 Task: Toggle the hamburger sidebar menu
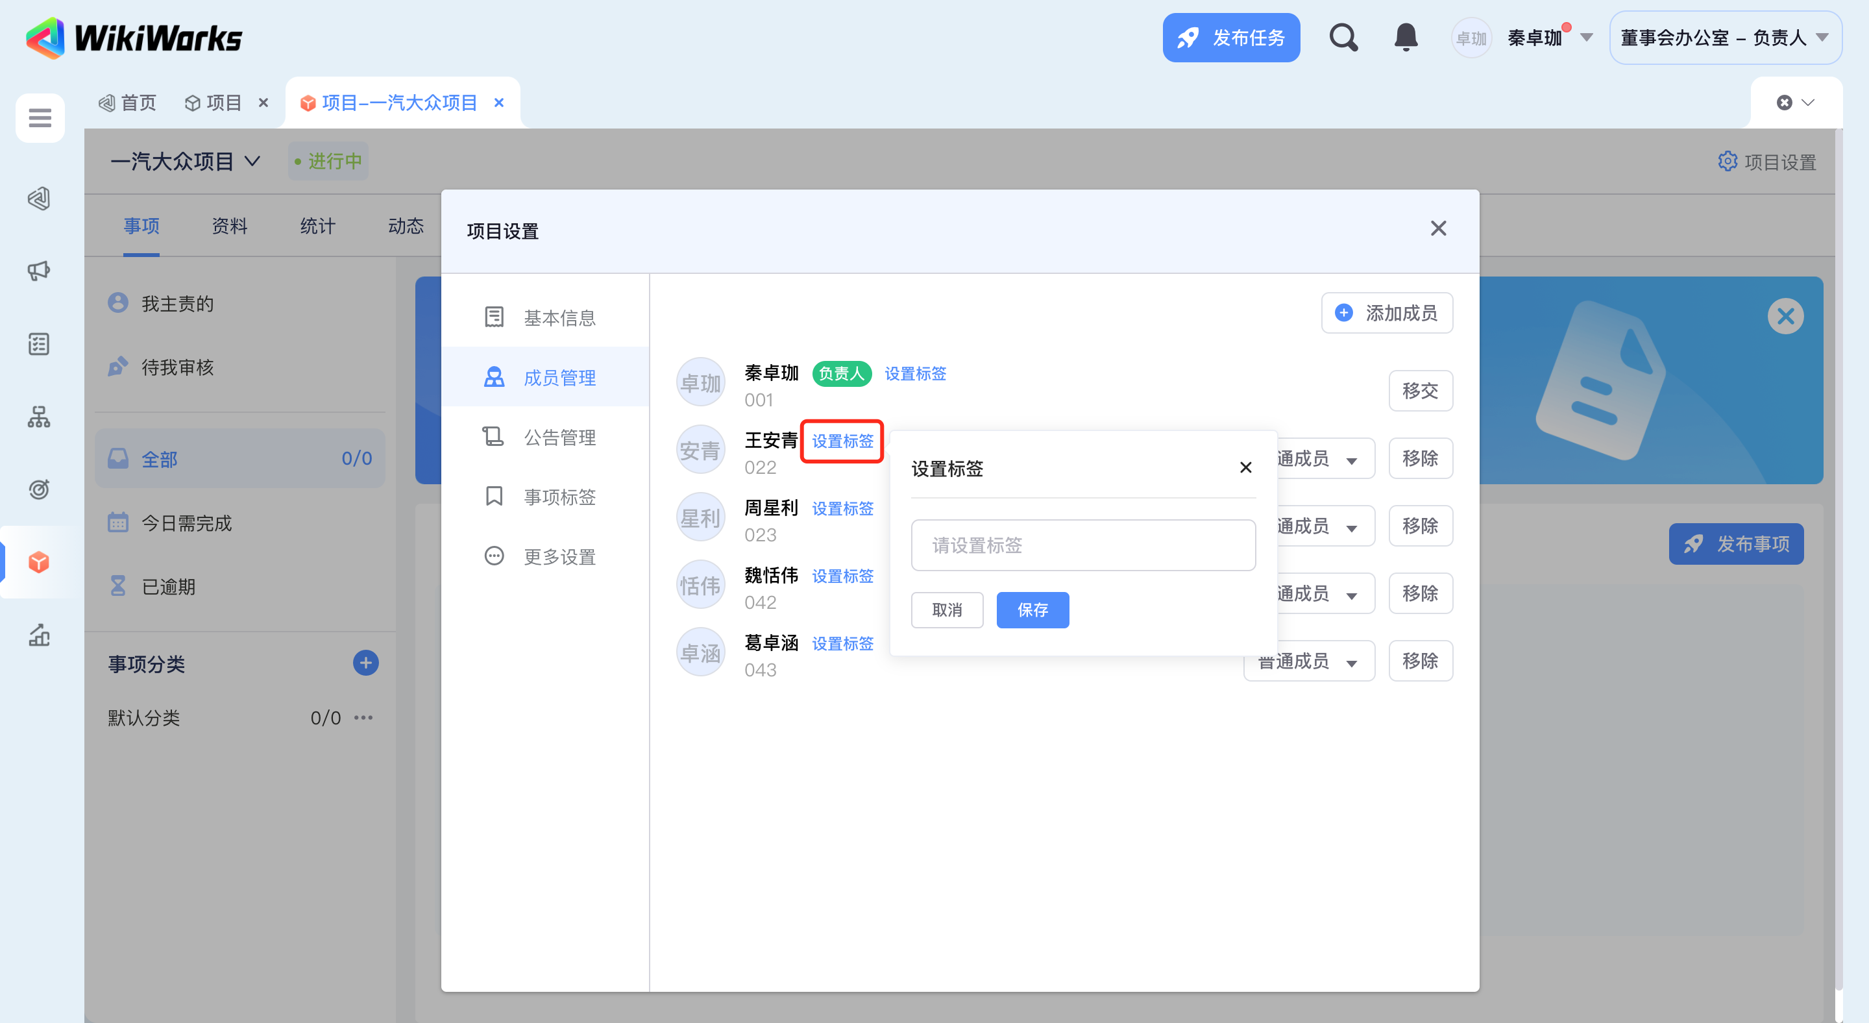[40, 117]
